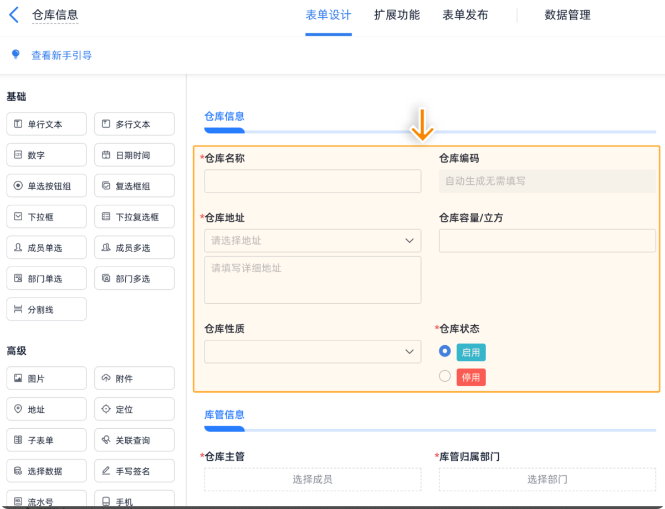
Task: Add the 复选框组 checkbox group component
Action: 134,186
